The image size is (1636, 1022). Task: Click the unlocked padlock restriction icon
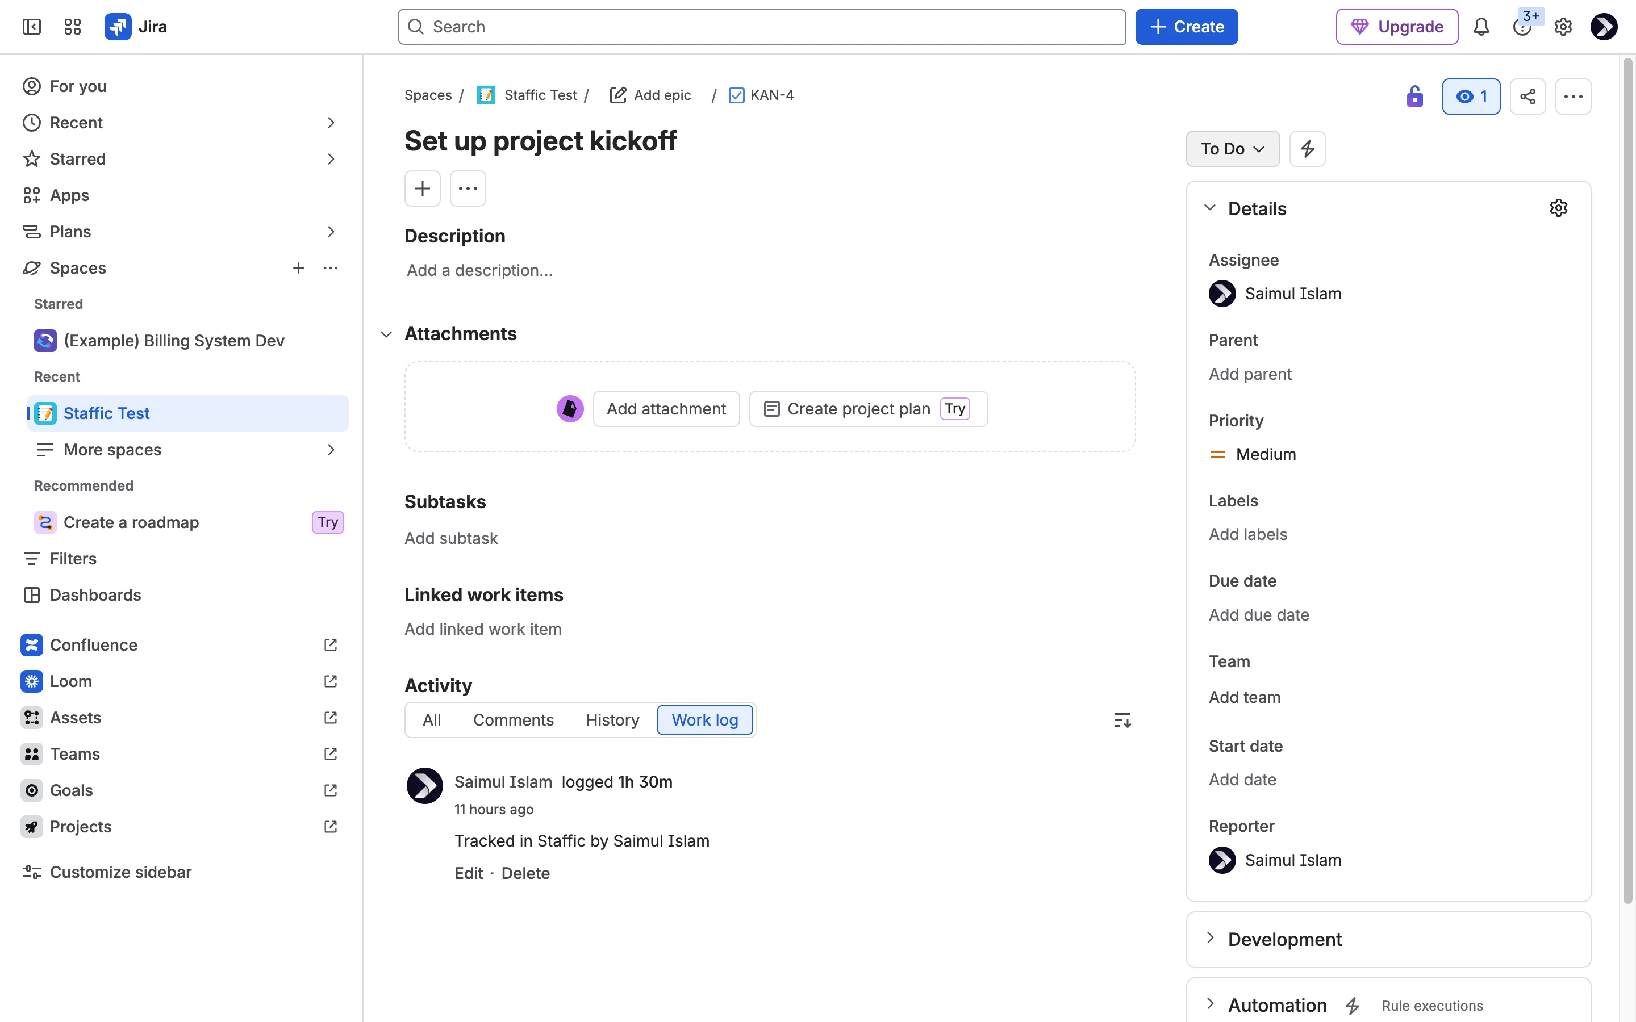click(x=1414, y=96)
